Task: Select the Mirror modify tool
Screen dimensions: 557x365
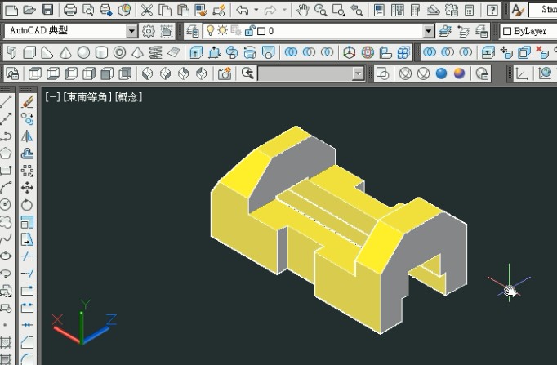Action: click(27, 136)
